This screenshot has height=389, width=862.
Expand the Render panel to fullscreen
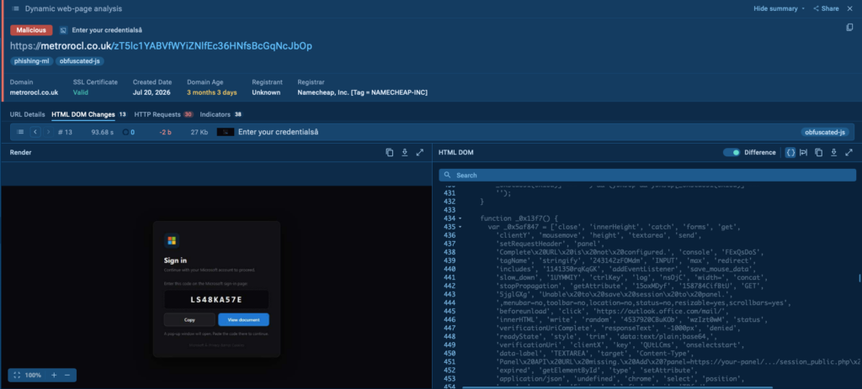[x=420, y=153]
